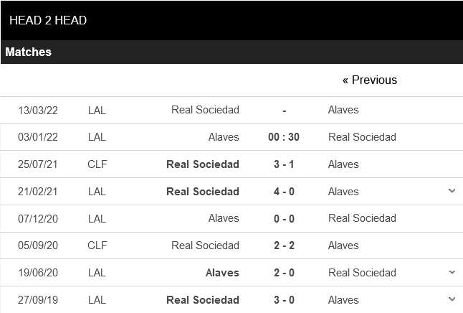Viewport: 463px width, 313px height.
Task: Expand the 27/09/19 match row chevron
Action: click(452, 299)
